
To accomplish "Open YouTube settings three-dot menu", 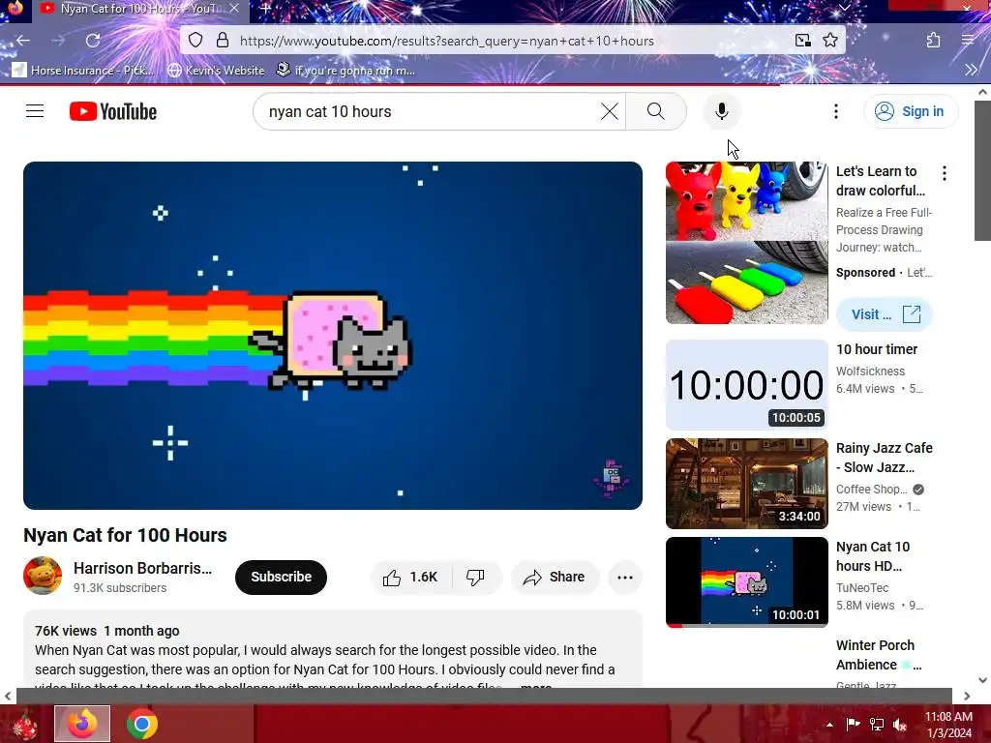I will [835, 111].
